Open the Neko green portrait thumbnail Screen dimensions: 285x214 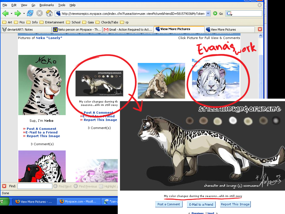click(x=42, y=85)
